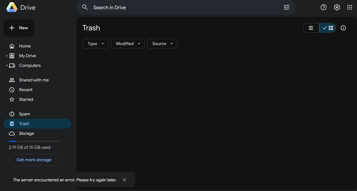
Task: Open the Source filter dropdown
Action: point(162,44)
